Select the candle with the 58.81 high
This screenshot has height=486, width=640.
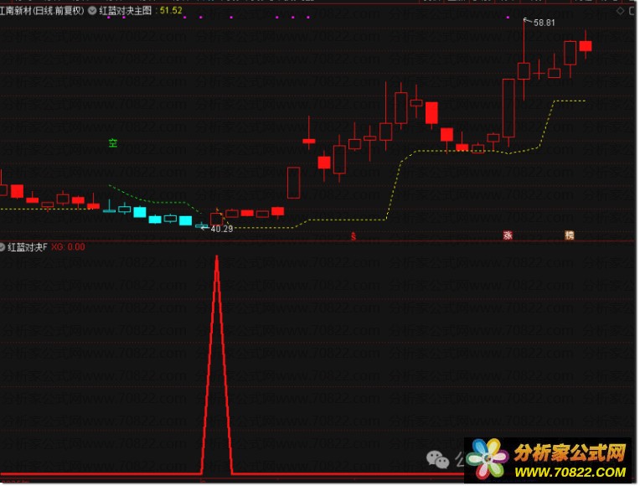click(524, 71)
